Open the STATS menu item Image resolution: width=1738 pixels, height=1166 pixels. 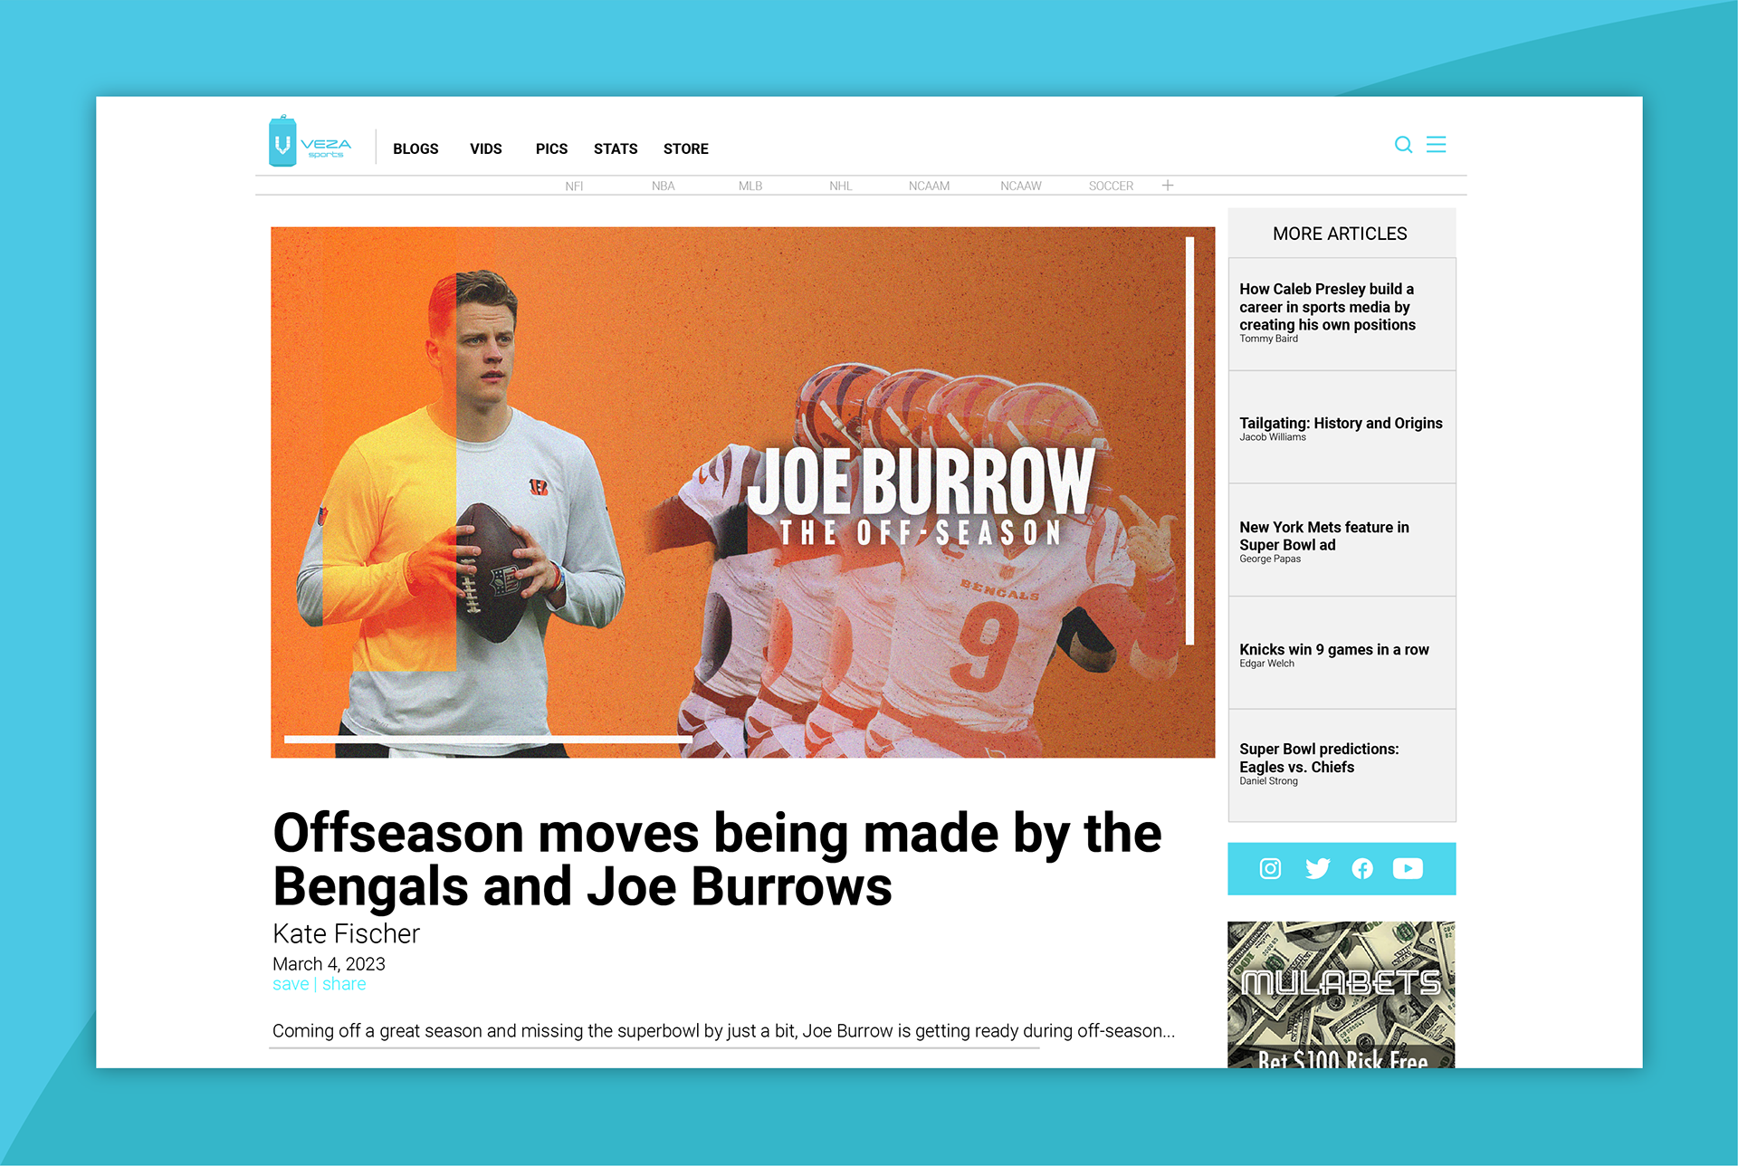point(616,148)
